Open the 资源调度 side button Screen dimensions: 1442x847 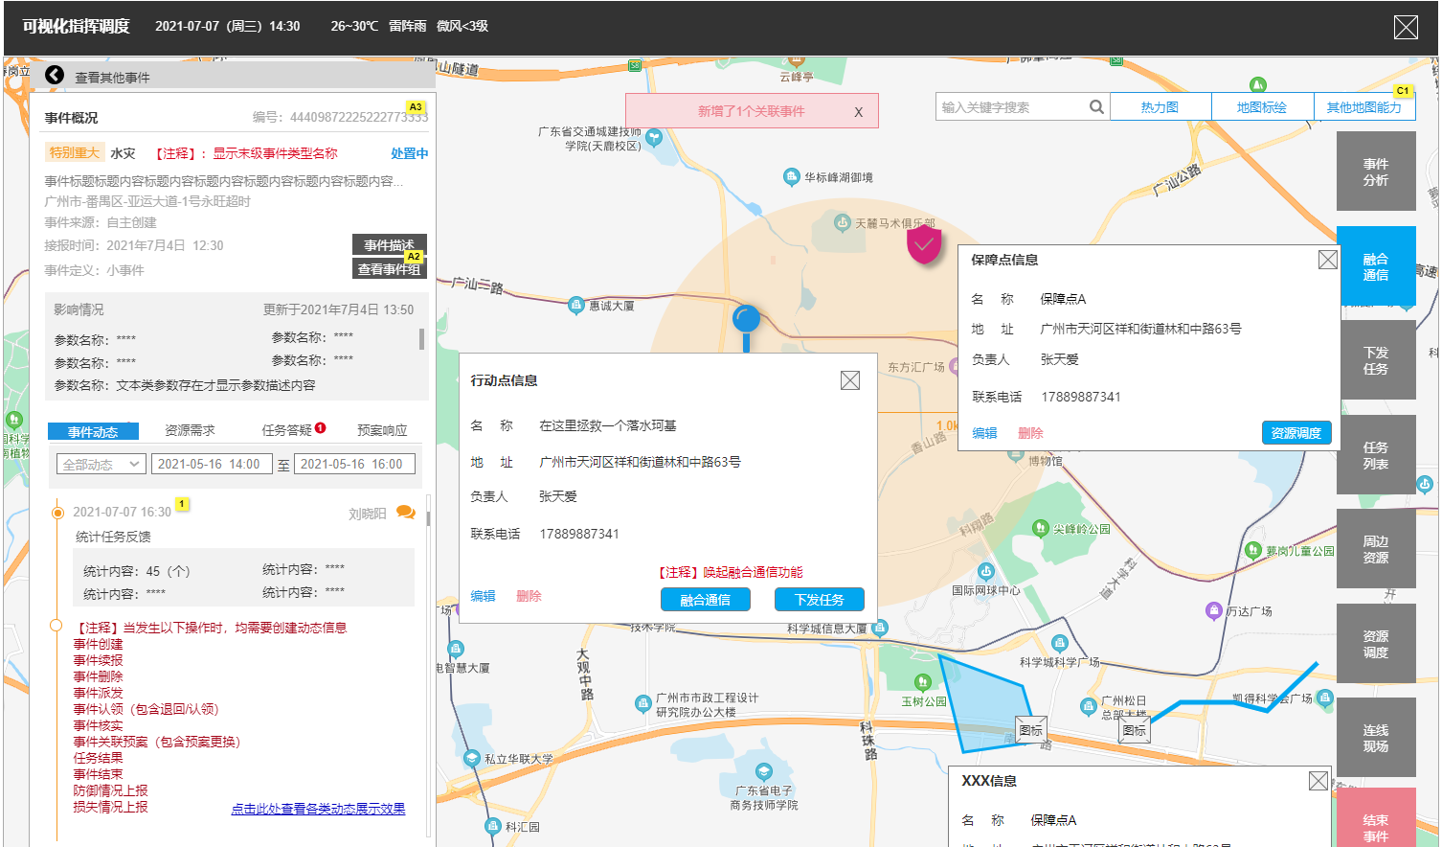click(1376, 644)
